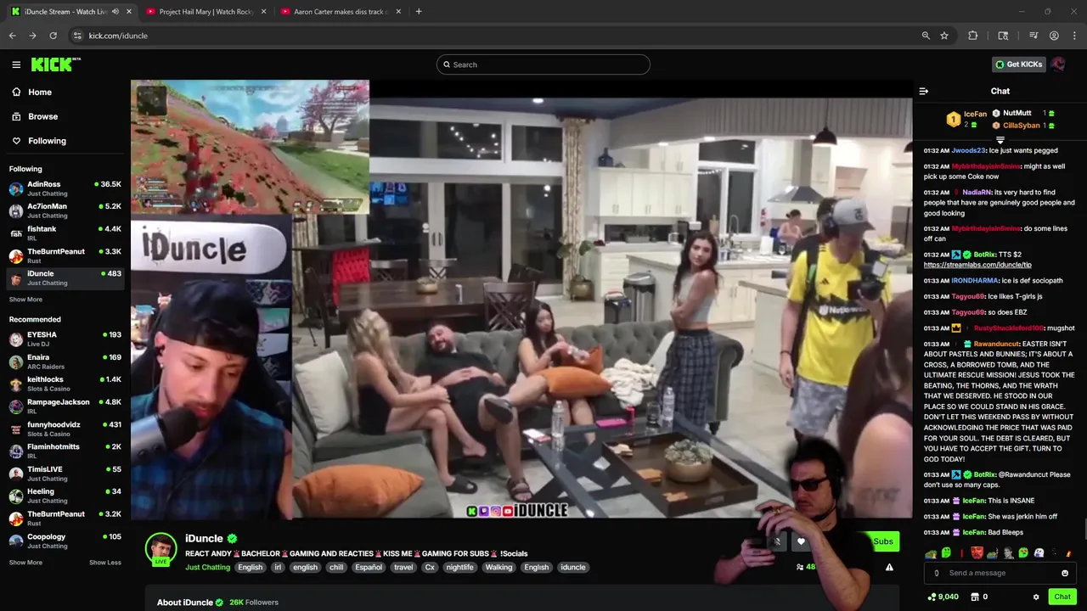Click the browser back arrow
Screen dimensions: 1087x611
pos(12,36)
